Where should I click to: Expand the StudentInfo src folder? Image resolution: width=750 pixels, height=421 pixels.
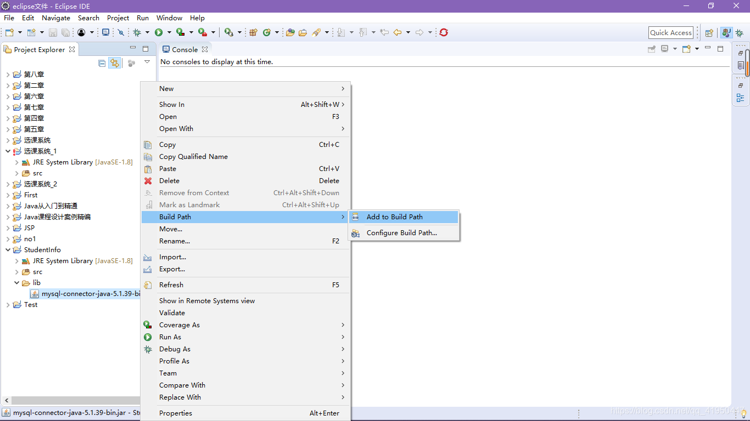click(17, 271)
